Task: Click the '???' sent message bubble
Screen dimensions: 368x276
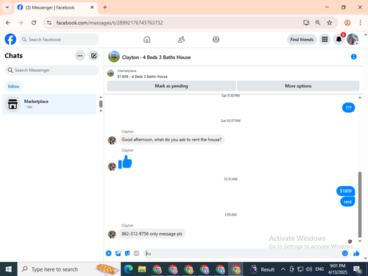Action: pos(348,107)
